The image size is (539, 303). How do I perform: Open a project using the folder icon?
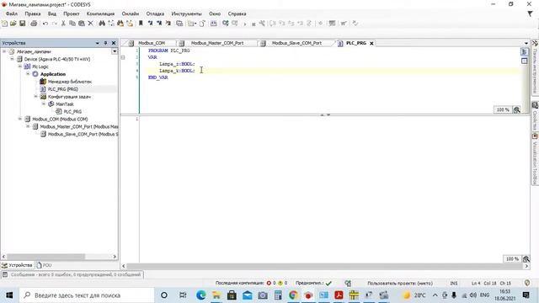click(x=13, y=24)
